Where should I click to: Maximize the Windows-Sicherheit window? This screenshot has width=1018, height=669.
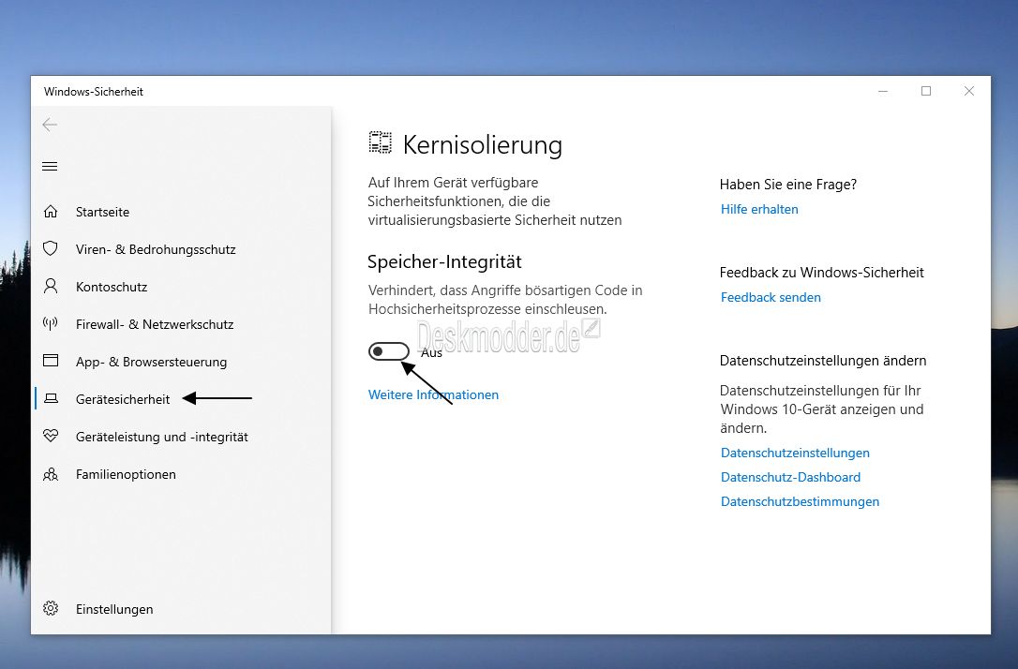926,92
